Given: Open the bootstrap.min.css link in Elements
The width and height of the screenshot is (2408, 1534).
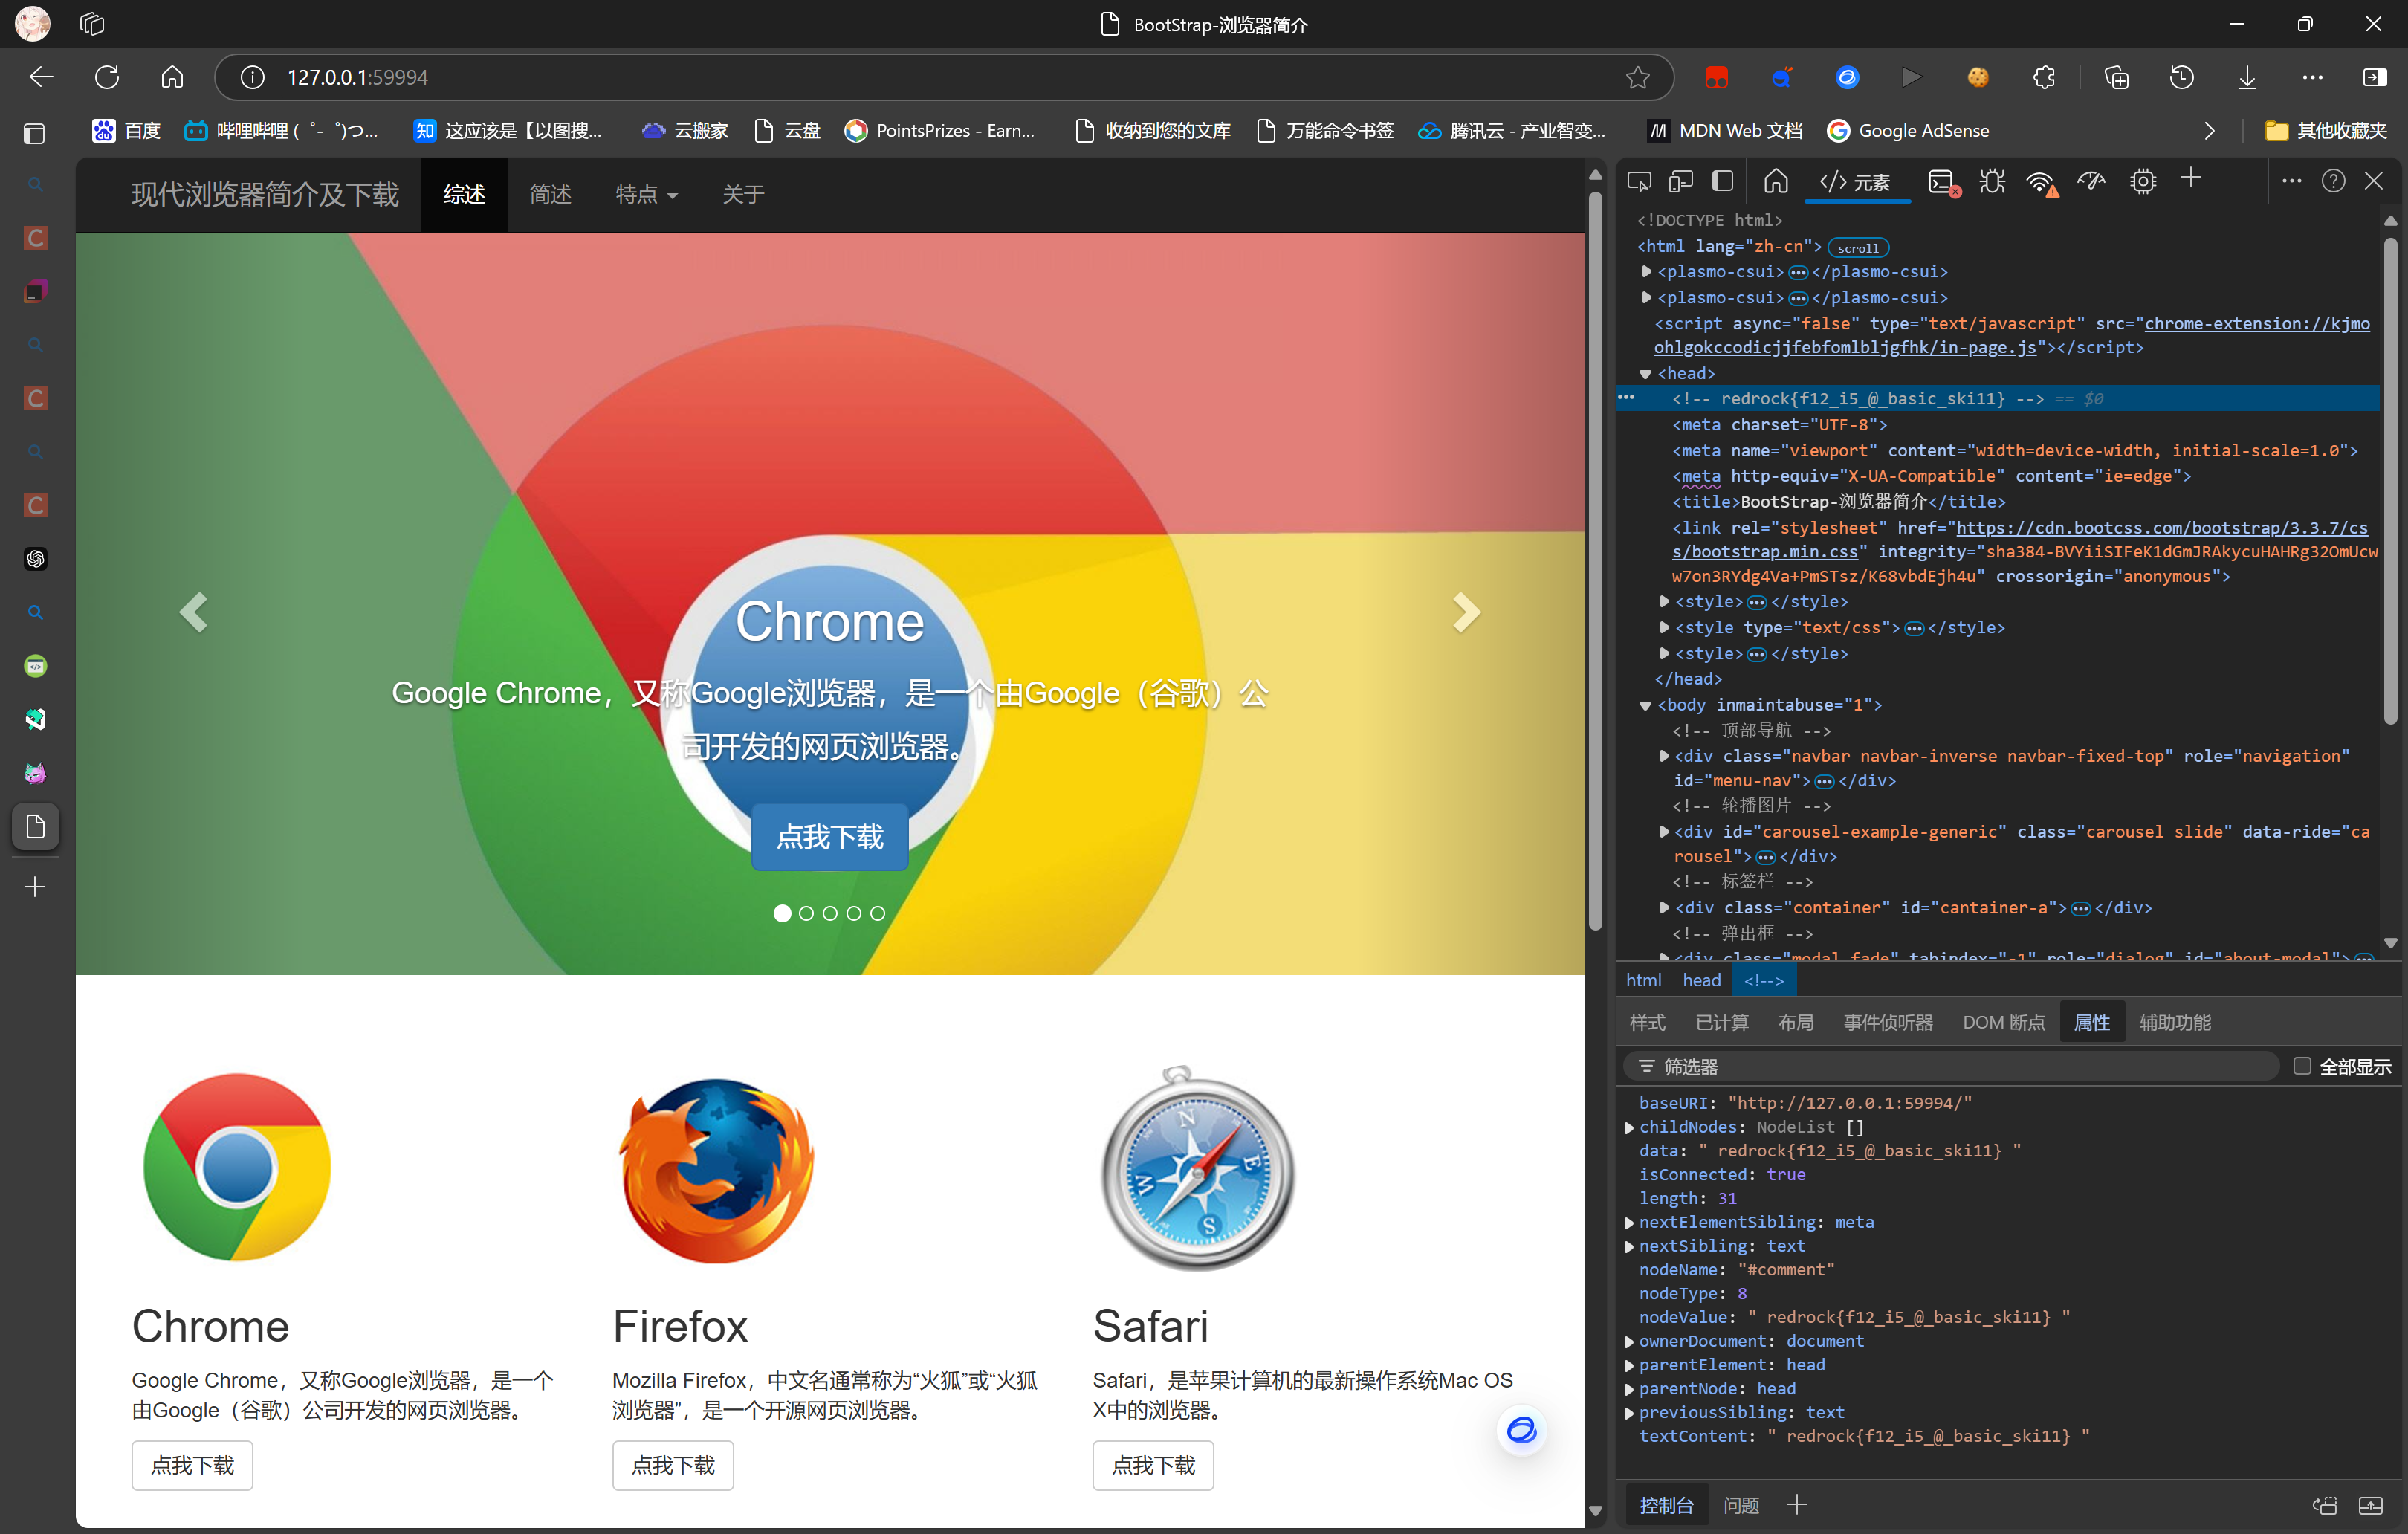Looking at the screenshot, I should (x=2020, y=540).
